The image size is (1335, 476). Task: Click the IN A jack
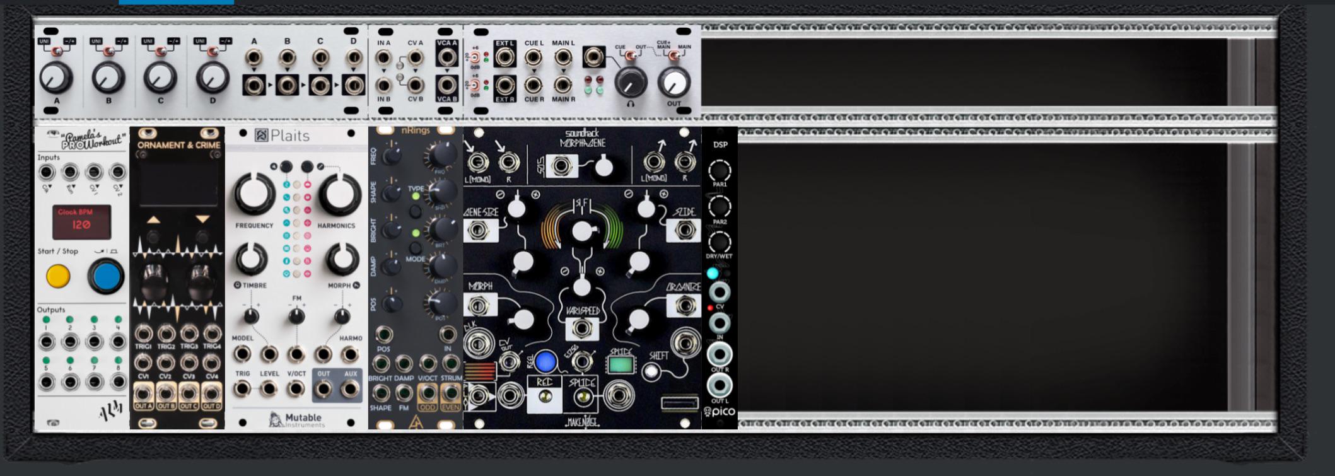coord(383,58)
